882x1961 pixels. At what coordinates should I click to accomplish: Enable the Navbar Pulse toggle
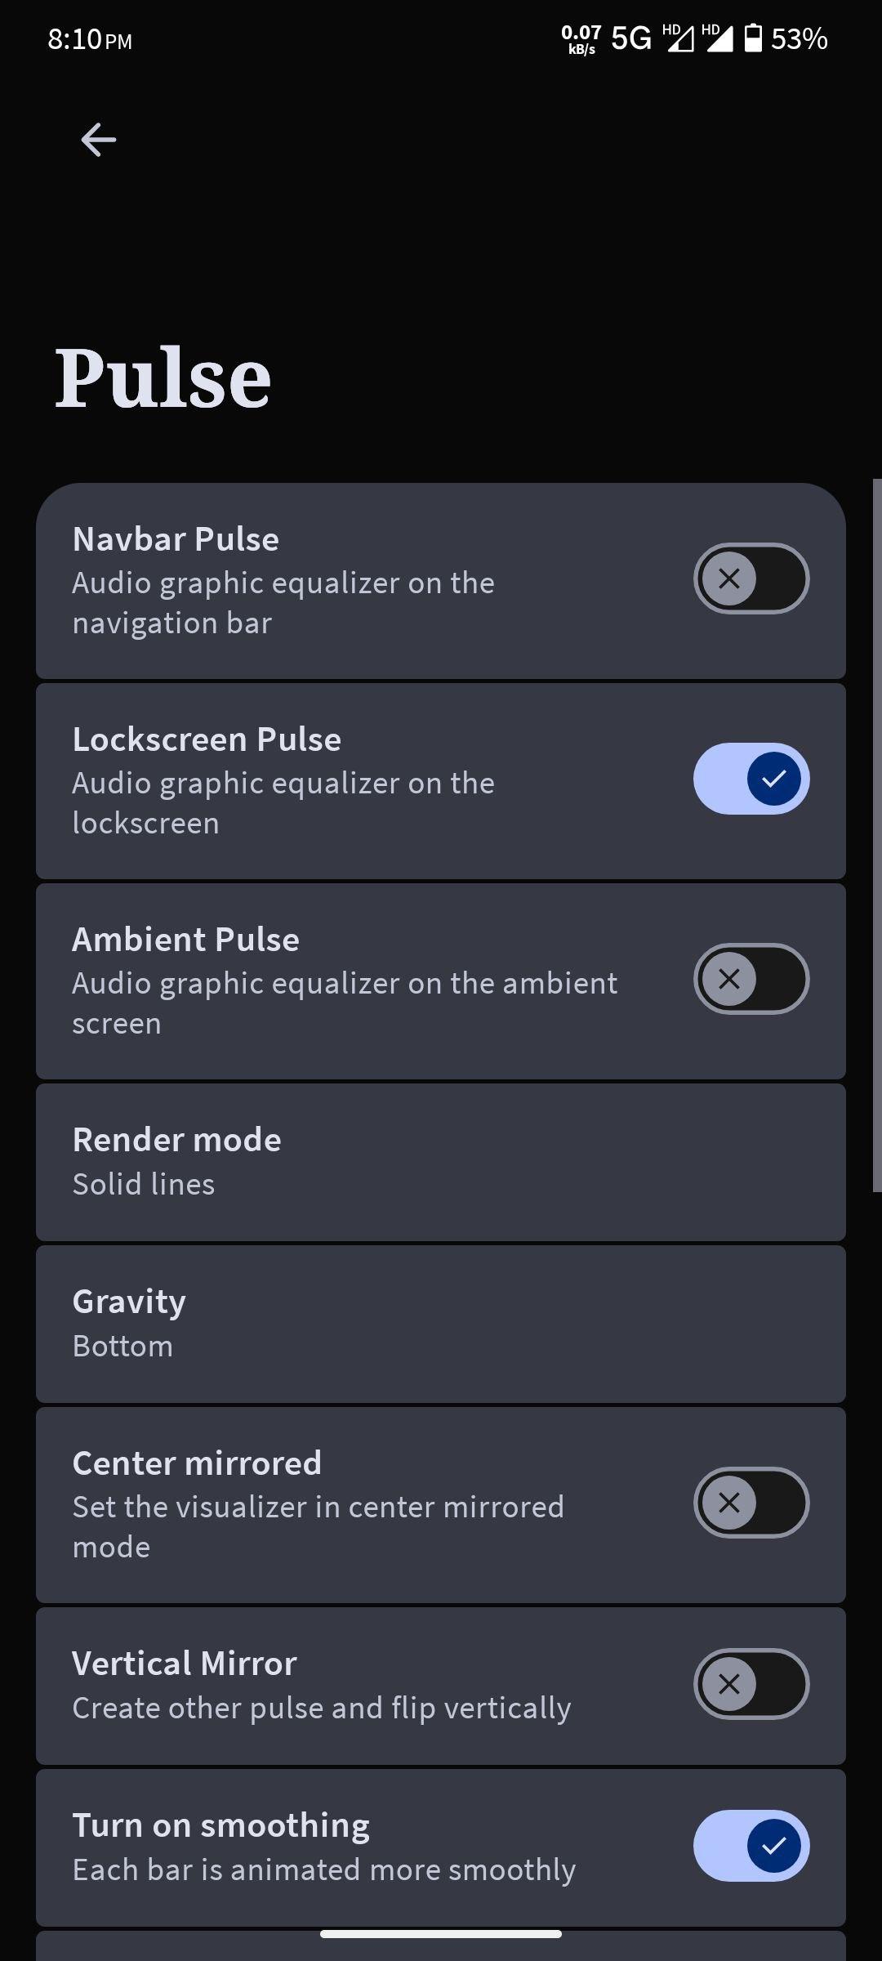click(x=751, y=578)
